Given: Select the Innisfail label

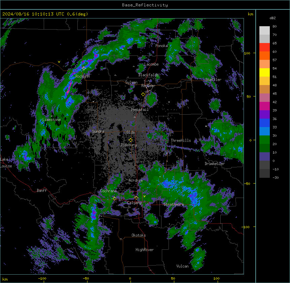Looking at the screenshot, I should (x=140, y=110).
